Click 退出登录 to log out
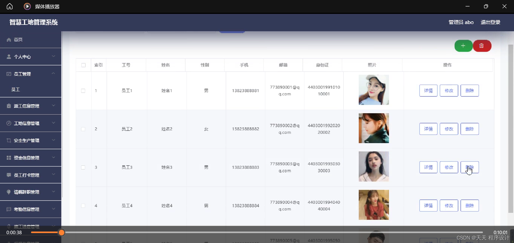514x243 pixels. click(490, 22)
